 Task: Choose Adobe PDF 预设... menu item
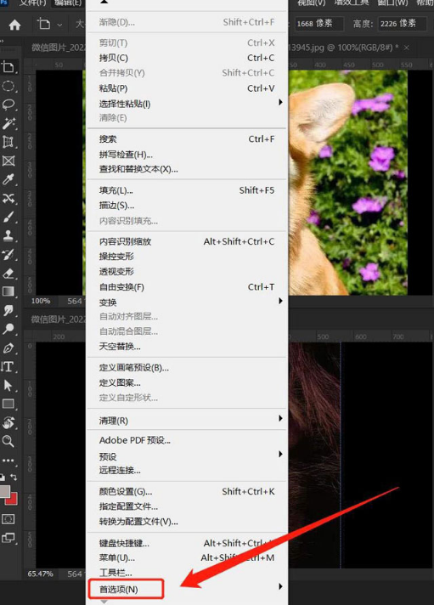coord(187,440)
